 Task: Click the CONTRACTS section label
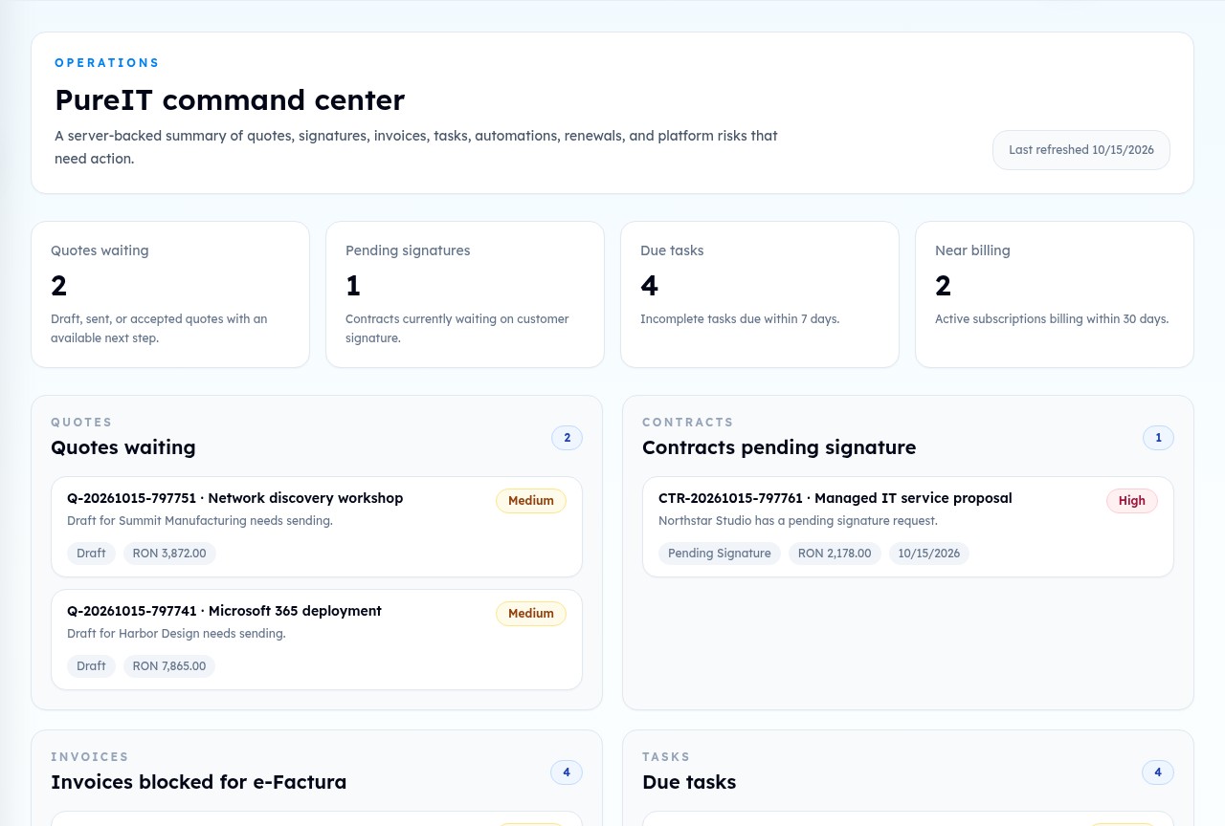click(688, 423)
